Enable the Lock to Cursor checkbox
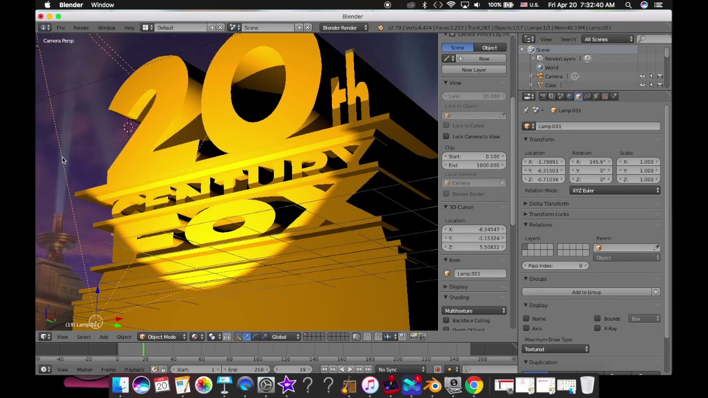This screenshot has height=398, width=708. [x=446, y=125]
